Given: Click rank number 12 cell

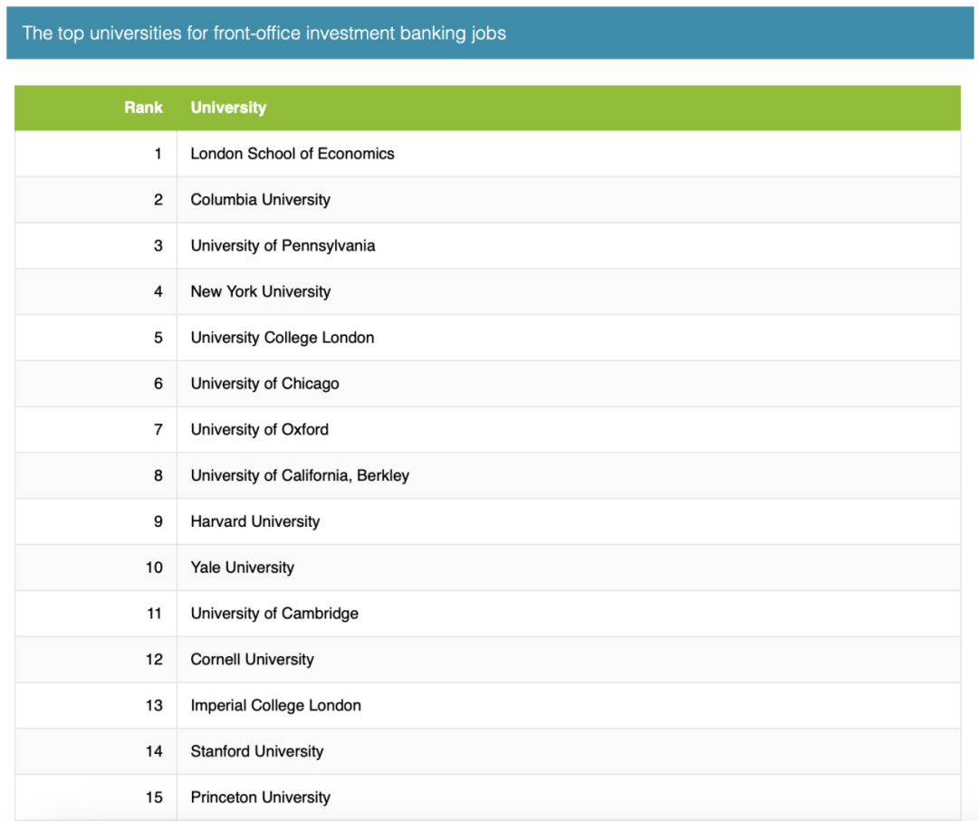Looking at the screenshot, I should tap(96, 660).
